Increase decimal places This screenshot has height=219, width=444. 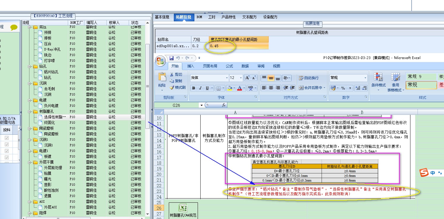357,88
